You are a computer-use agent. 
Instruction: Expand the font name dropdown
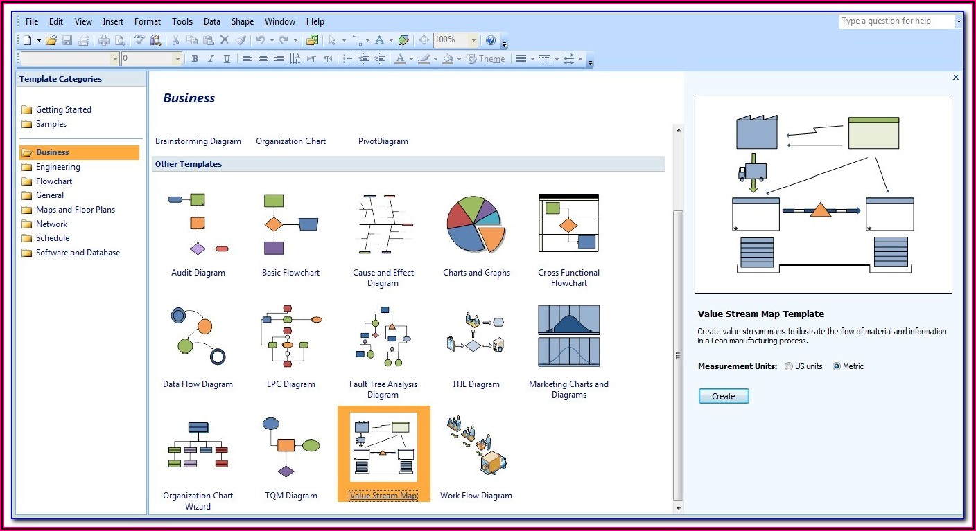tap(115, 60)
